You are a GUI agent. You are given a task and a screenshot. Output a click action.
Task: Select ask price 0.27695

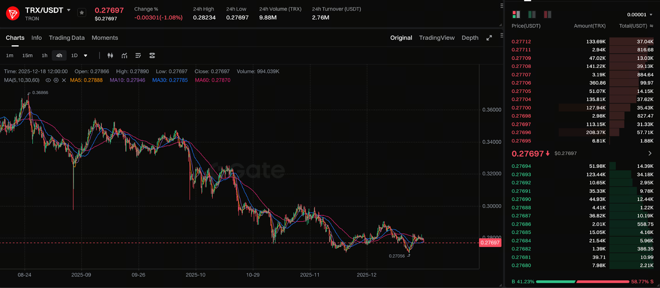[521, 141]
